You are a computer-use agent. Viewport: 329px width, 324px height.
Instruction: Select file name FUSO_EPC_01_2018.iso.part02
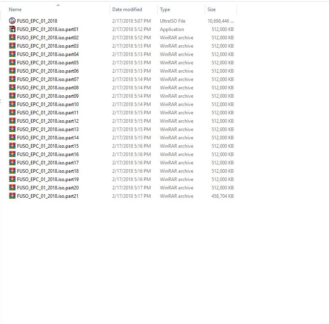click(x=48, y=38)
